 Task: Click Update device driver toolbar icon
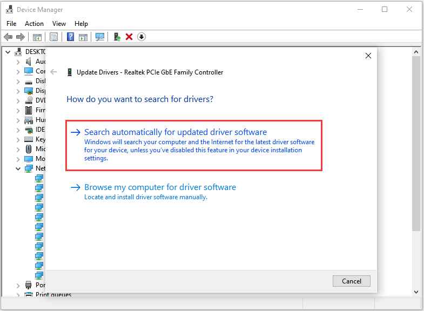[x=117, y=37]
